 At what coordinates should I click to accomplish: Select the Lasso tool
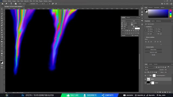tap(2, 14)
